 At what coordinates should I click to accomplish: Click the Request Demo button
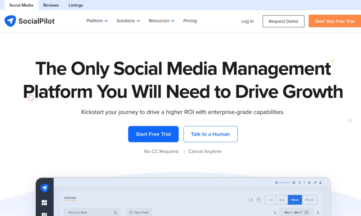(x=283, y=21)
